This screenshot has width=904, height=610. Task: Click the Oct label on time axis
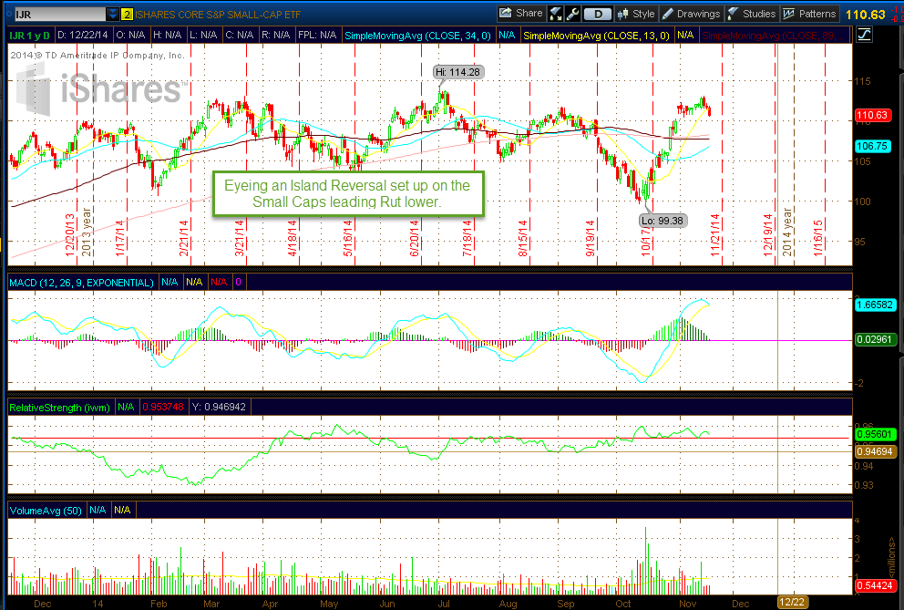pyautogui.click(x=623, y=604)
